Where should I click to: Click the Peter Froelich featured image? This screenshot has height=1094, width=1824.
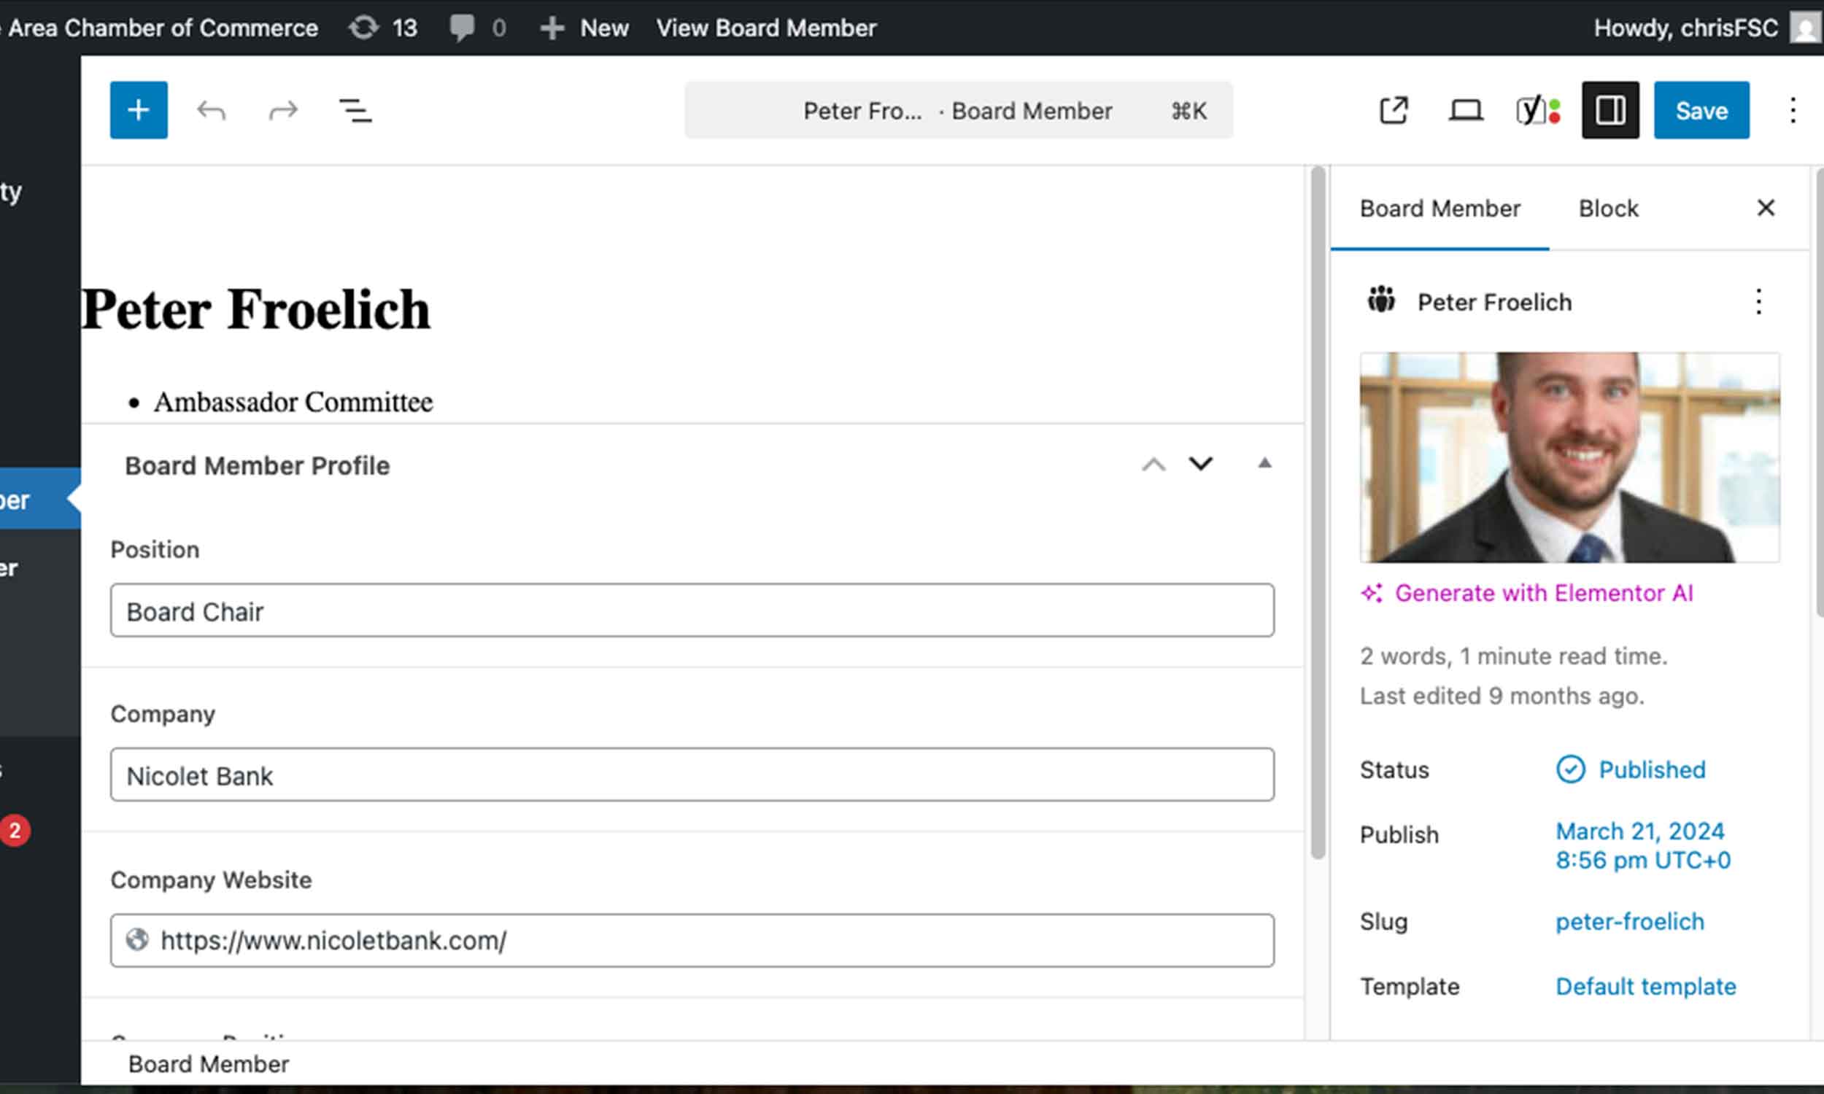pyautogui.click(x=1569, y=457)
